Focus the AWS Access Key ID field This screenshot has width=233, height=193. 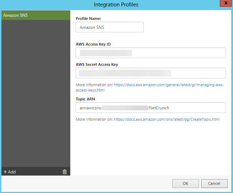(x=151, y=53)
